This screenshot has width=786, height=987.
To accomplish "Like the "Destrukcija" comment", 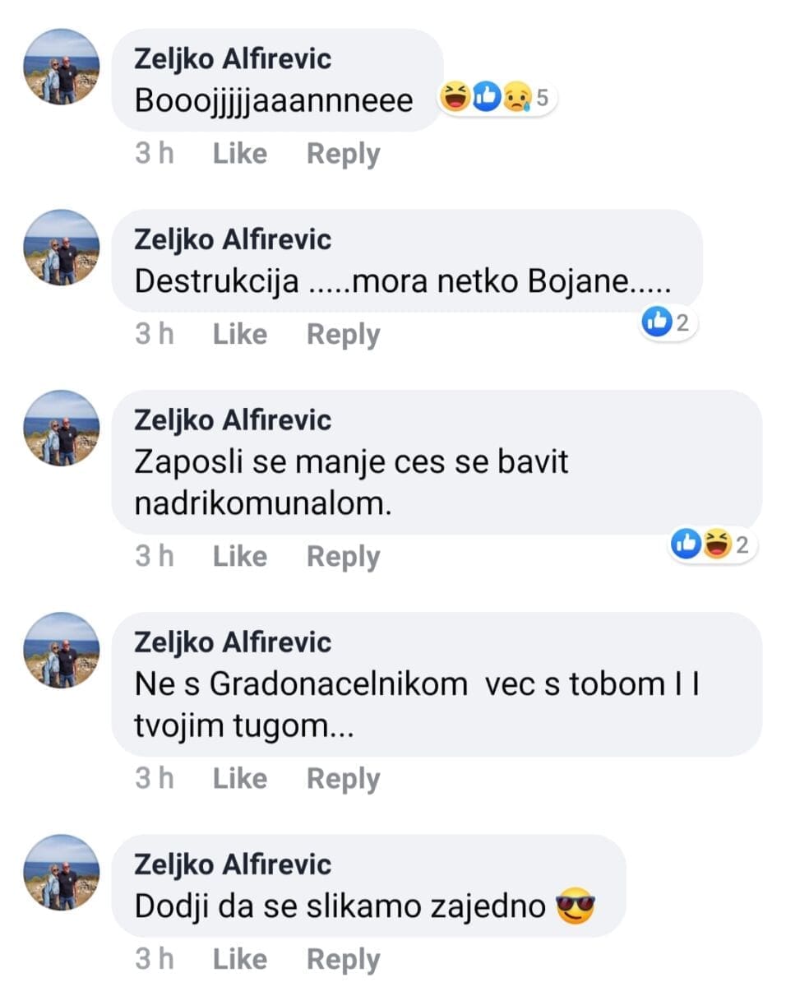I will (239, 334).
